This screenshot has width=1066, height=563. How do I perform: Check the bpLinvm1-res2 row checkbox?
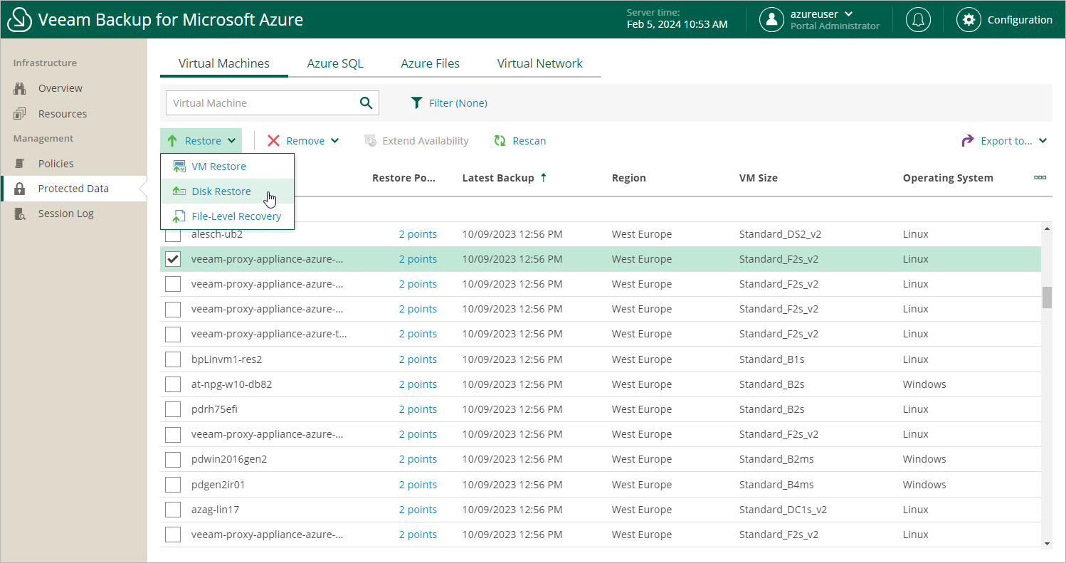[x=173, y=359]
